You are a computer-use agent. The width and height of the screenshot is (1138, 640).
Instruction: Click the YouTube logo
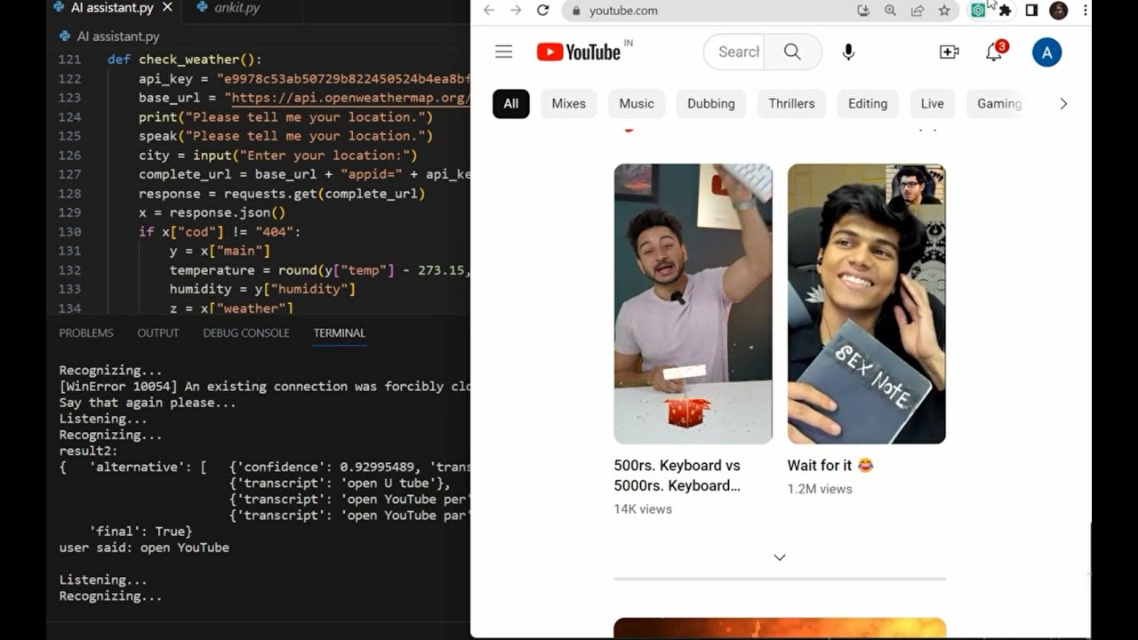(578, 52)
